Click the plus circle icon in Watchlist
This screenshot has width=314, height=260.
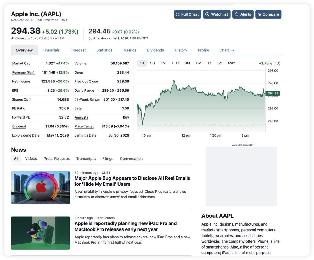pos(207,14)
